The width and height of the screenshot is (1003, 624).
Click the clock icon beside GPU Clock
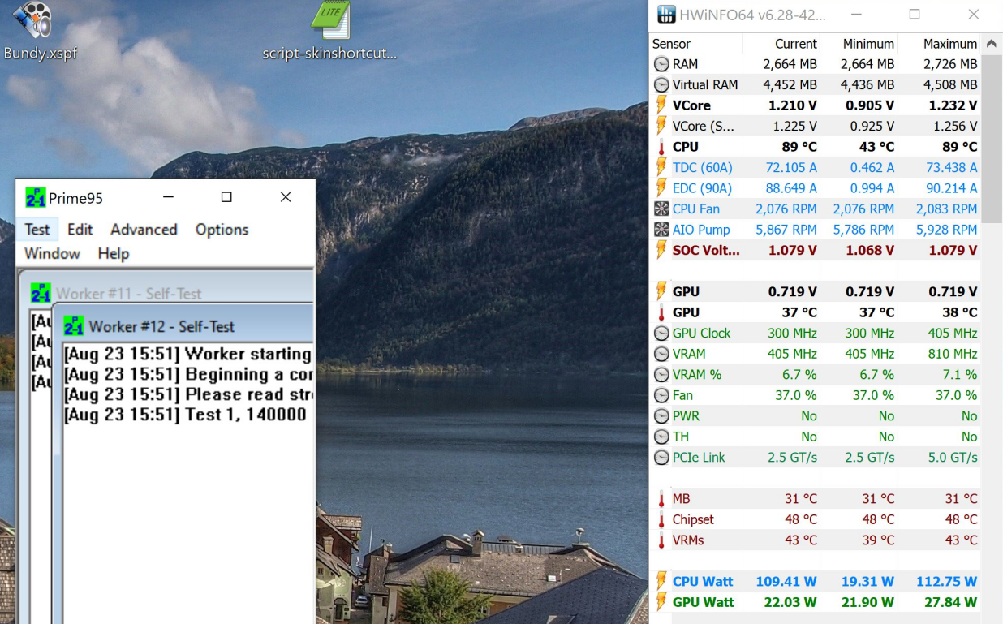pos(662,334)
